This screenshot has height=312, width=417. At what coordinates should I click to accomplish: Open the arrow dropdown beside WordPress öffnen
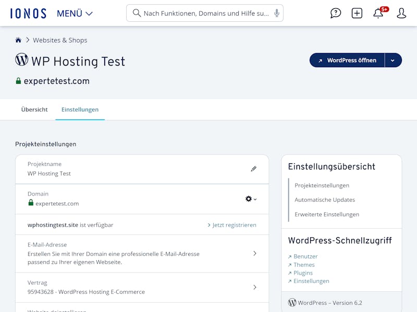pos(393,60)
